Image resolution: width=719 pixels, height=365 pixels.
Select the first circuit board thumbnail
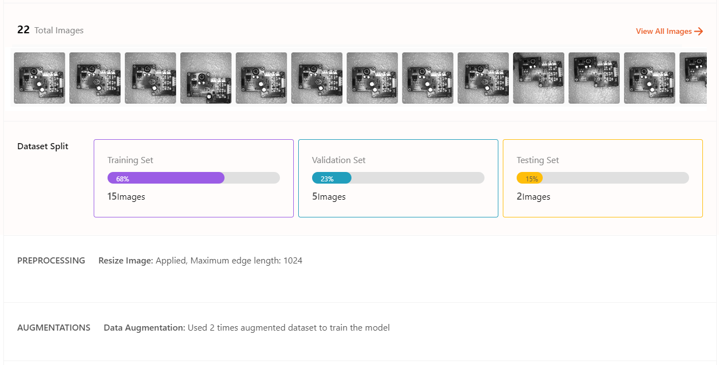(39, 78)
